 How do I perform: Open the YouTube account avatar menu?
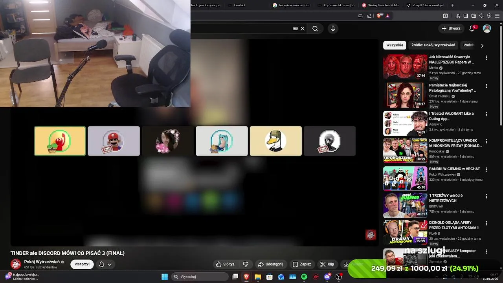pos(487,28)
